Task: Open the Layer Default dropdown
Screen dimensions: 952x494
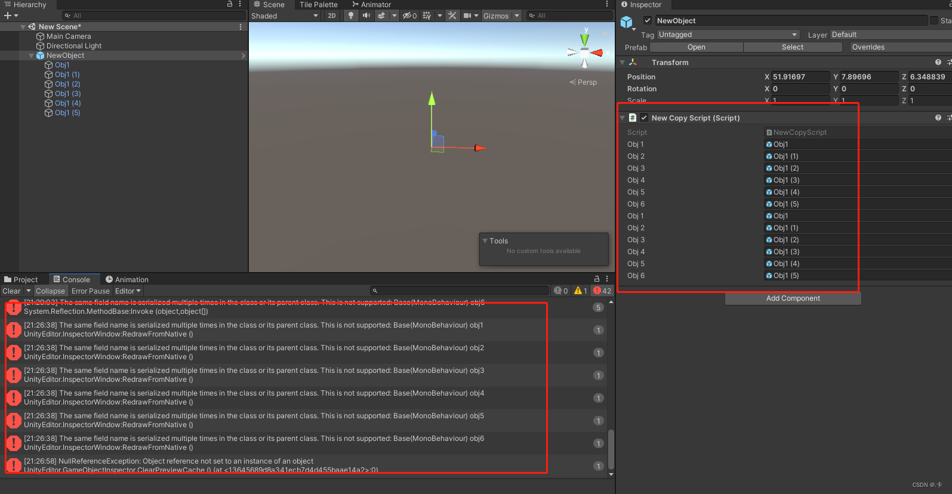Action: coord(891,35)
